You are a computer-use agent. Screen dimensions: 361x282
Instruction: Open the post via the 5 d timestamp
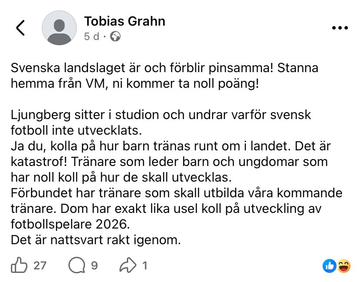[92, 36]
